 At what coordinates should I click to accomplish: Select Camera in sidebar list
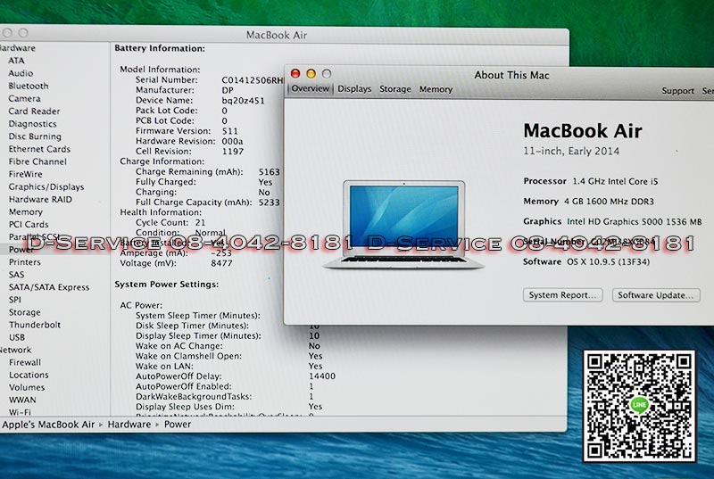point(25,99)
